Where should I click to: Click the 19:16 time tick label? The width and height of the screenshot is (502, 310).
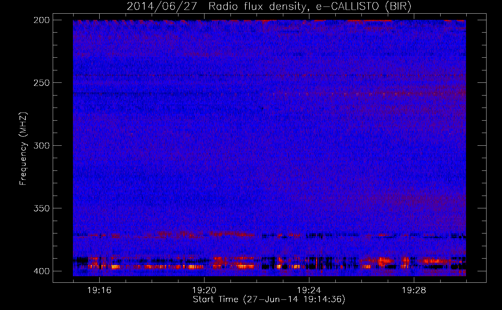[99, 290]
